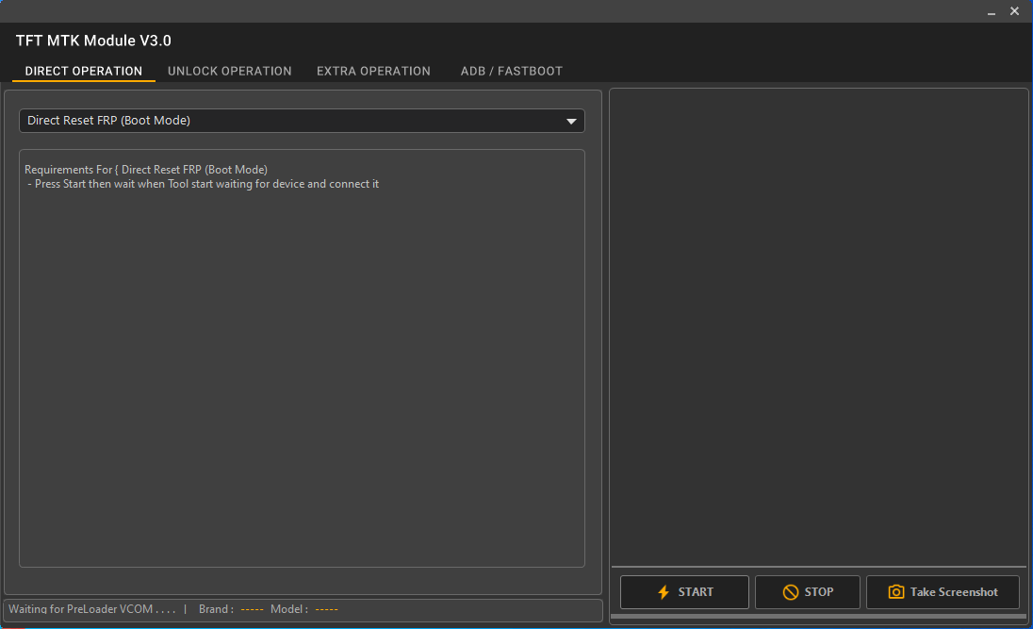Click the lightning bolt icon on START

pos(663,592)
